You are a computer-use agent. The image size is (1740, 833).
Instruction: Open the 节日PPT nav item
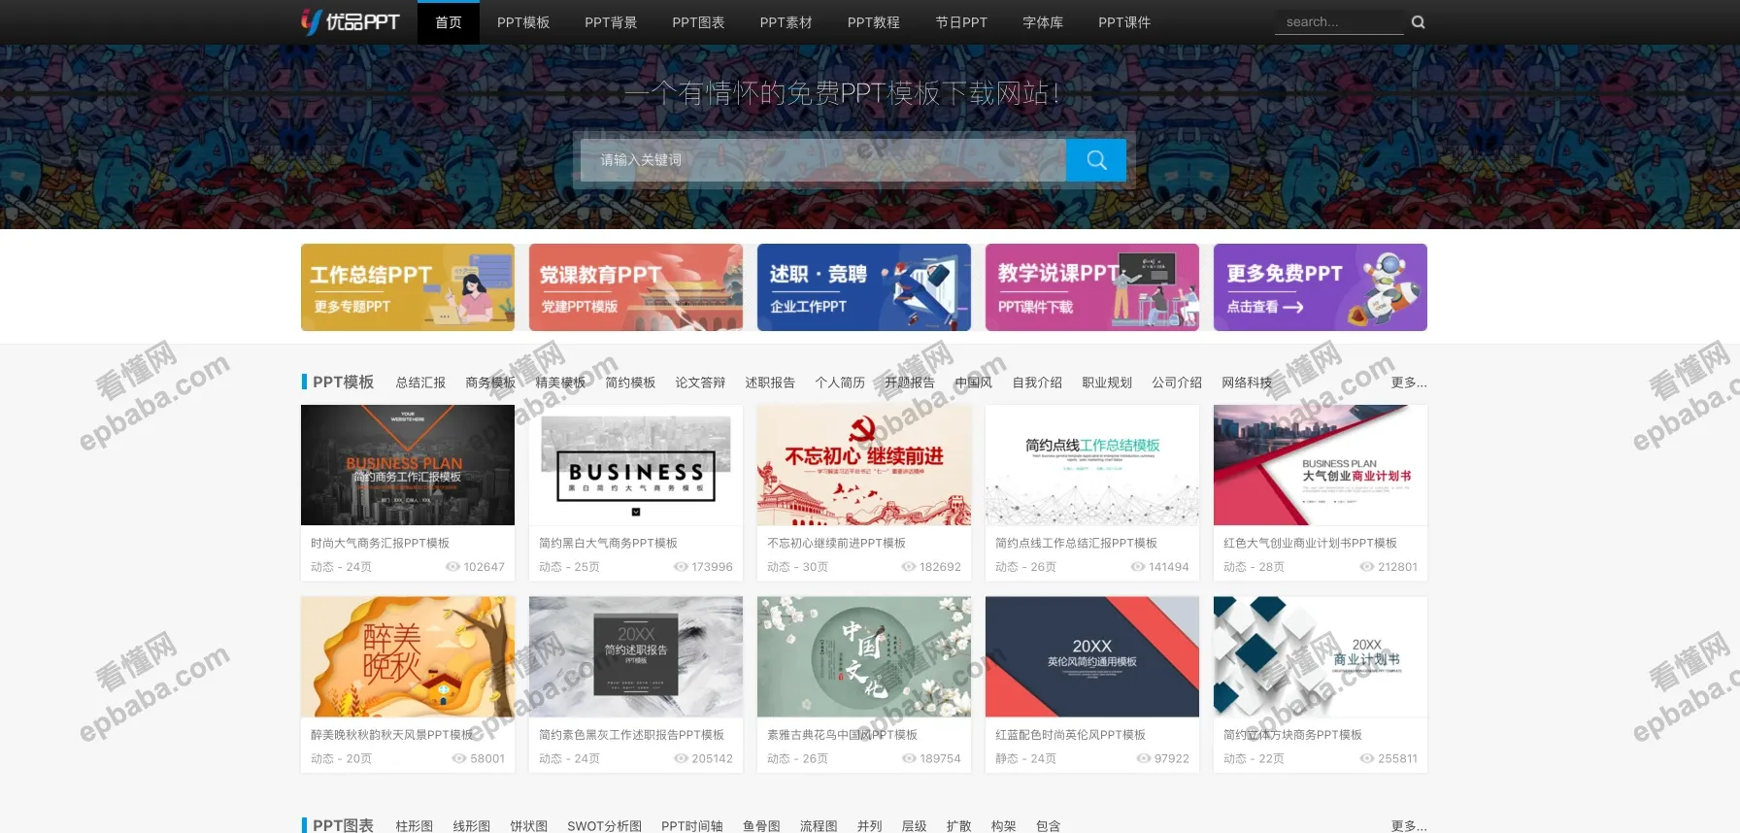[961, 22]
